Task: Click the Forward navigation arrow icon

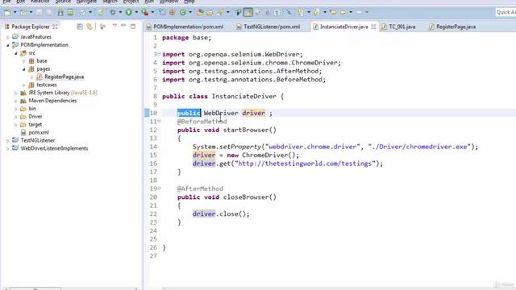Action: point(359,13)
